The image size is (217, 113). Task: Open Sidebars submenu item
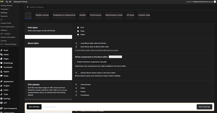pyautogui.click(x=4, y=30)
